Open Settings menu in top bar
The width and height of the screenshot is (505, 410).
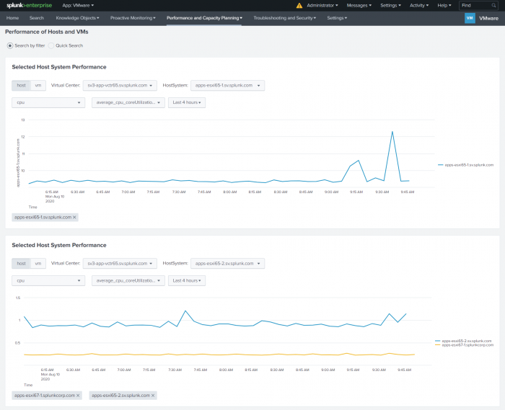click(391, 6)
